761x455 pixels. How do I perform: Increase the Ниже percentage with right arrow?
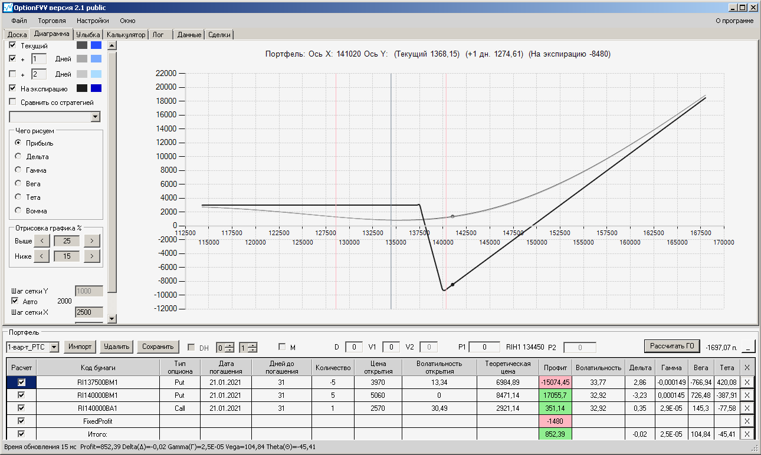point(92,256)
